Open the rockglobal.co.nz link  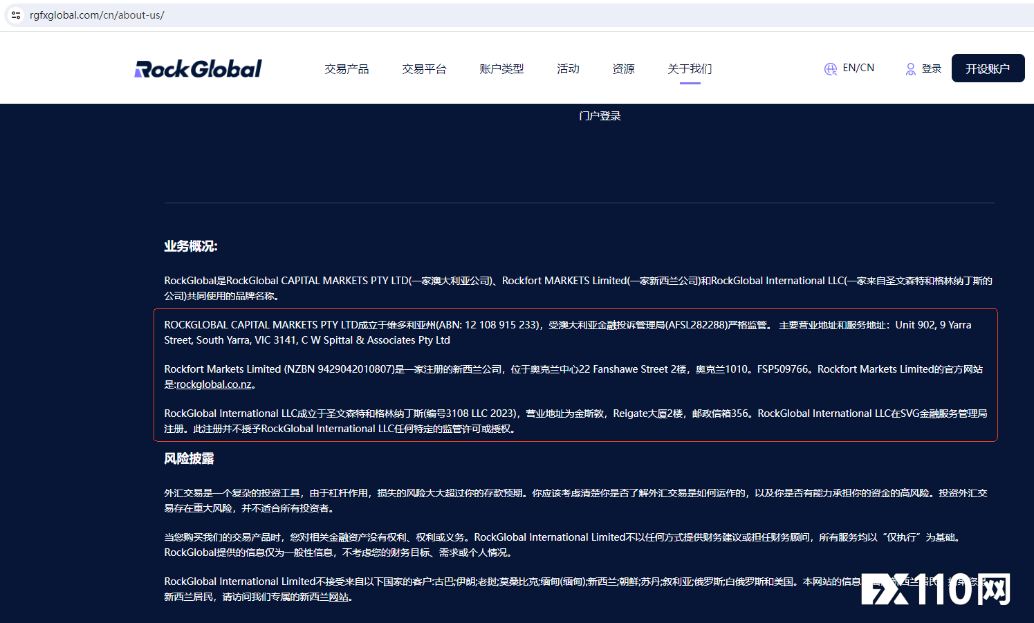coord(214,384)
